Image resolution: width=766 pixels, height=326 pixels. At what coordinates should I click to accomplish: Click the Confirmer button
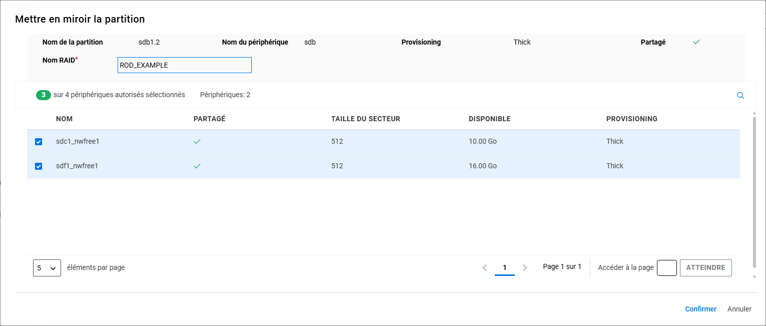tap(700, 309)
